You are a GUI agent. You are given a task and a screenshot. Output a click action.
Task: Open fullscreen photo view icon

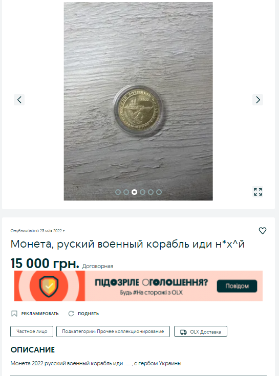coord(258,192)
